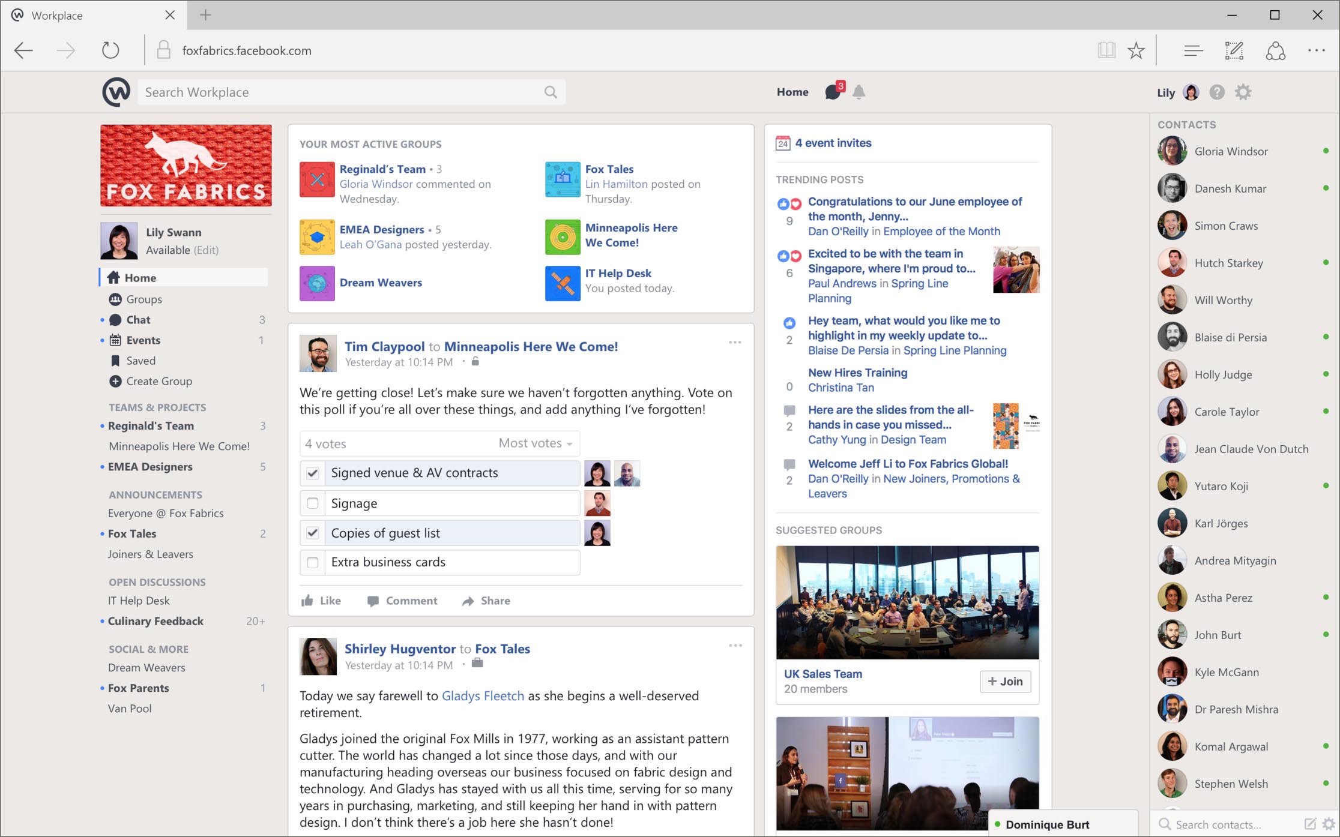The width and height of the screenshot is (1340, 837).
Task: Click the help question mark icon
Action: [1217, 92]
